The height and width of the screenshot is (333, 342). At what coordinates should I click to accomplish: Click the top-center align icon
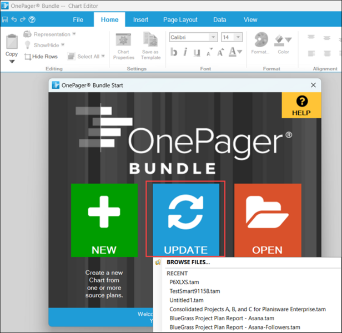(x=326, y=38)
